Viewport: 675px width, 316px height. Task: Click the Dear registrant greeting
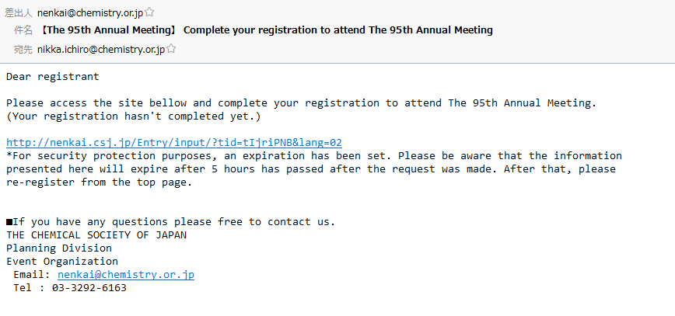pos(53,77)
